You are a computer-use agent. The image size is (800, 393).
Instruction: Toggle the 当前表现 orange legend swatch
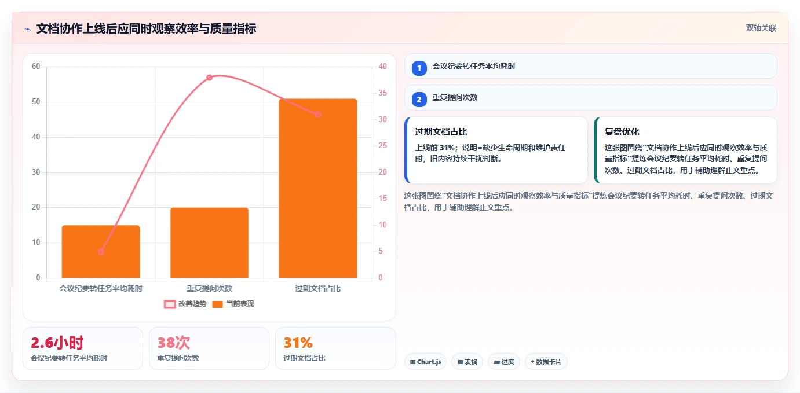tap(217, 304)
